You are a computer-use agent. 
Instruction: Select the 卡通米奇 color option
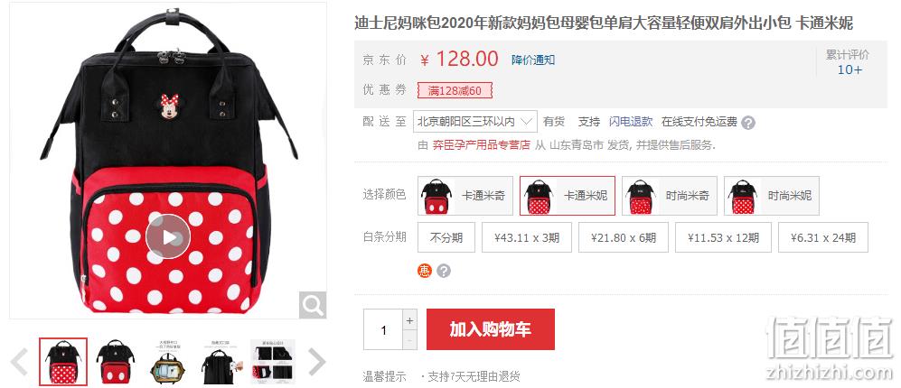tap(465, 196)
